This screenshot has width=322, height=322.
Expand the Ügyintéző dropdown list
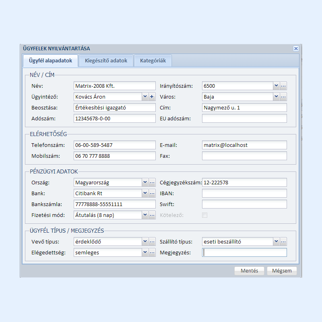tap(145, 97)
